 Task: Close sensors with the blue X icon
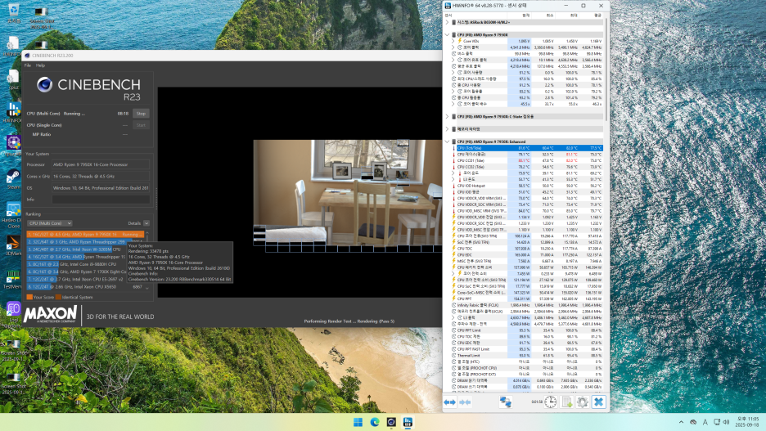[x=598, y=402]
